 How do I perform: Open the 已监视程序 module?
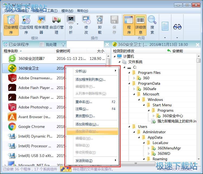tap(26, 25)
